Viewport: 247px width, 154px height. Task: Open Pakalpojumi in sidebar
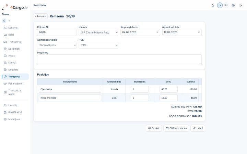[15, 84]
